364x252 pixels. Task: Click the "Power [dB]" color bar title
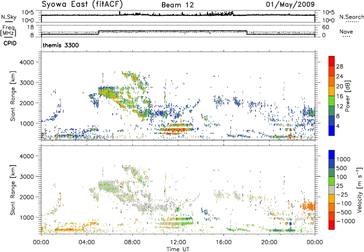click(x=347, y=96)
